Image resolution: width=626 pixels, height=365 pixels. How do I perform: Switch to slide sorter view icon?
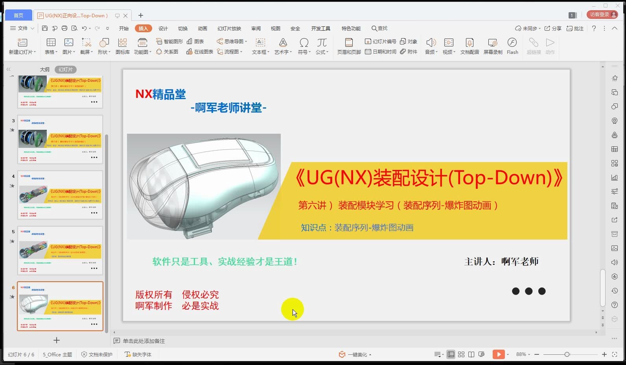coord(461,354)
